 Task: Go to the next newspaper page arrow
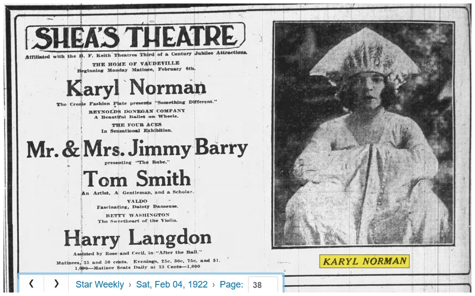click(x=56, y=284)
